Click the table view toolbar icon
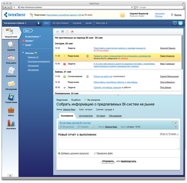 [x=63, y=31]
